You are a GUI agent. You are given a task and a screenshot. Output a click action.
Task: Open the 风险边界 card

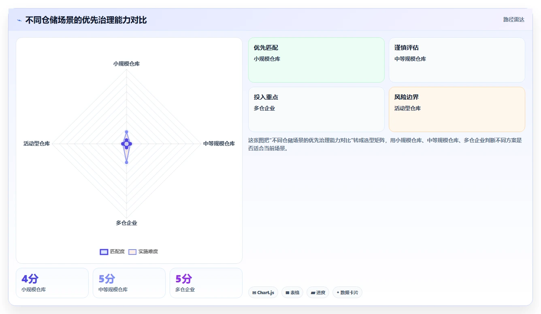(457, 109)
